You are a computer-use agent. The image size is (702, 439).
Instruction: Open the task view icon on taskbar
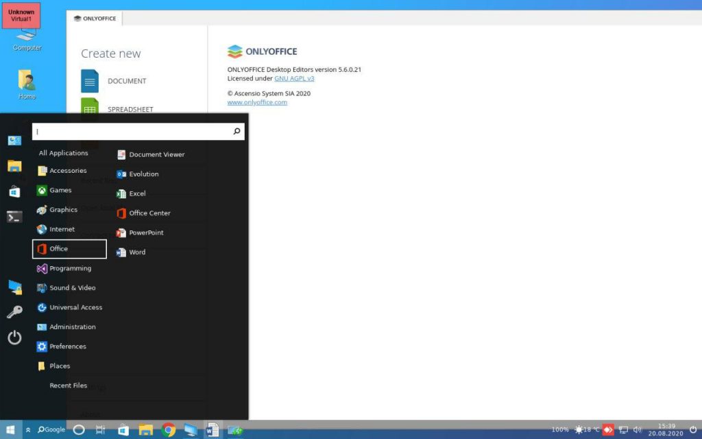click(100, 430)
